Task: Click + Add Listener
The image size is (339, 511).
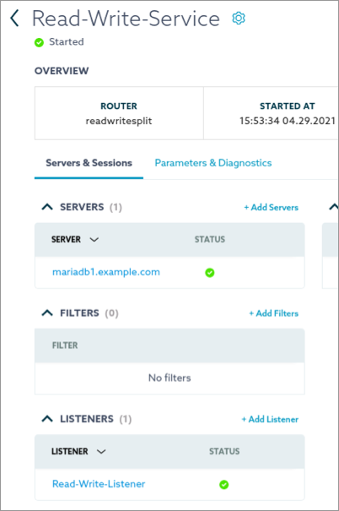Action: click(270, 419)
